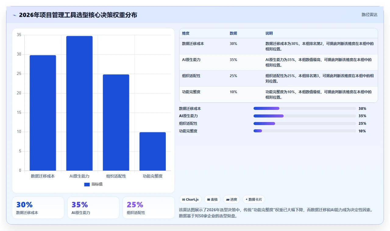
Task: Click the footer paragraph starting 该雷达图展示了
Action: point(276,213)
